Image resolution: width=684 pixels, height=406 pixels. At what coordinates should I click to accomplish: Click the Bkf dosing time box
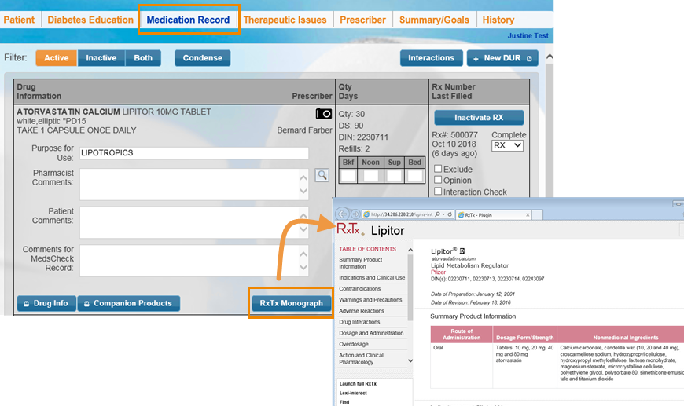click(x=348, y=176)
